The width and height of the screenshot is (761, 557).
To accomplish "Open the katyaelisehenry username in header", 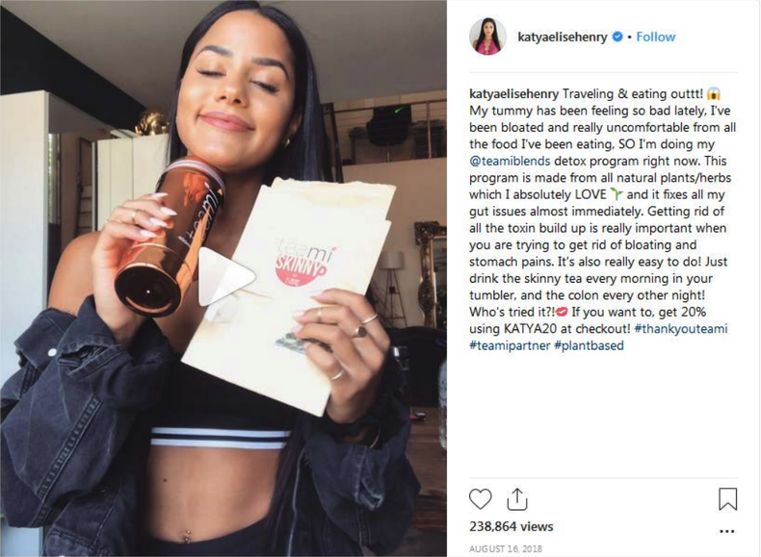I will click(563, 37).
